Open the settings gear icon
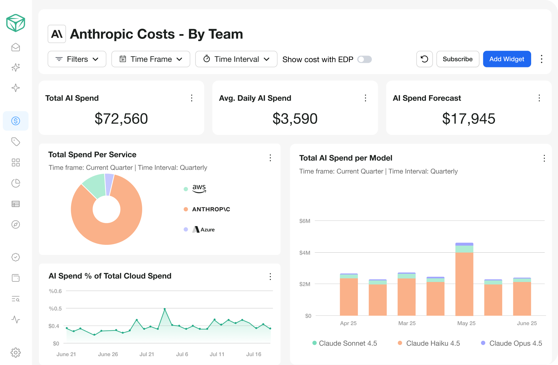558x365 pixels. pos(16,352)
